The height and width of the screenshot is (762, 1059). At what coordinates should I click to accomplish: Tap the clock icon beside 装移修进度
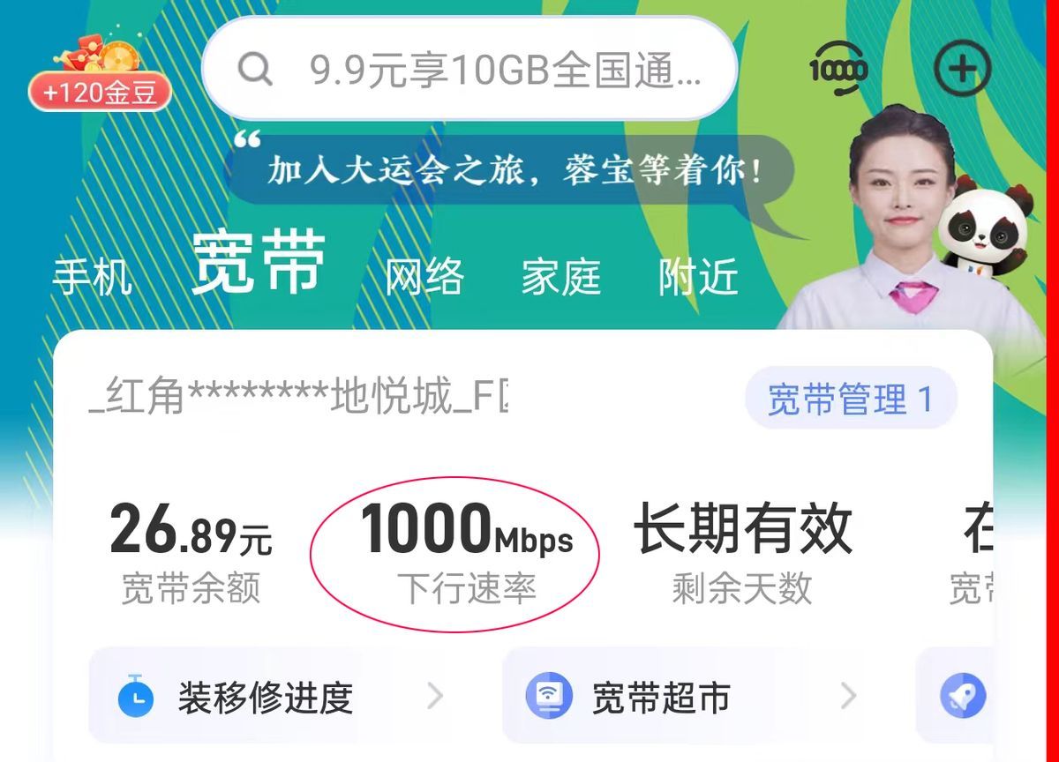[136, 698]
